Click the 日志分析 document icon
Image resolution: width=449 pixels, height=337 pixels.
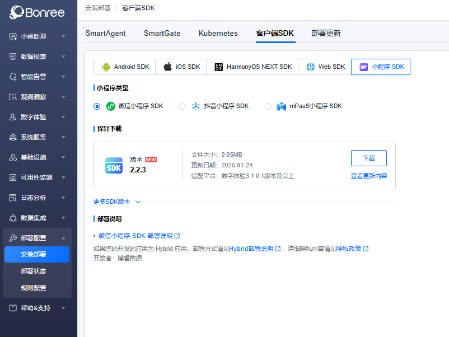tap(13, 198)
